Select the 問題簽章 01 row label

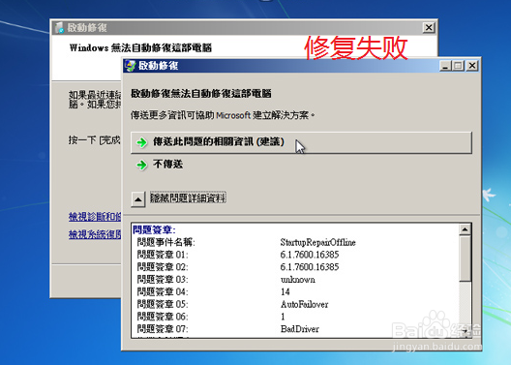163,255
